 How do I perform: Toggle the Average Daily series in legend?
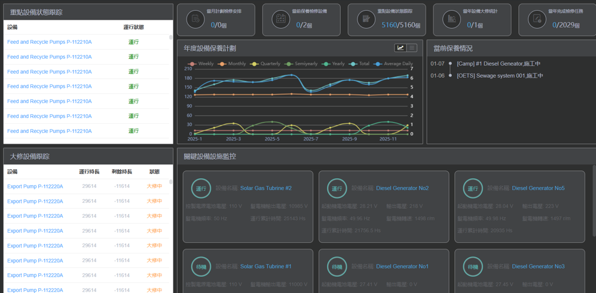click(x=393, y=64)
